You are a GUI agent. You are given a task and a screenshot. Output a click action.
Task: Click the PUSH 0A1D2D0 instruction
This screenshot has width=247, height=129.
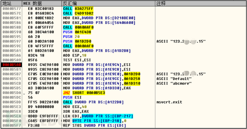tap(77, 41)
